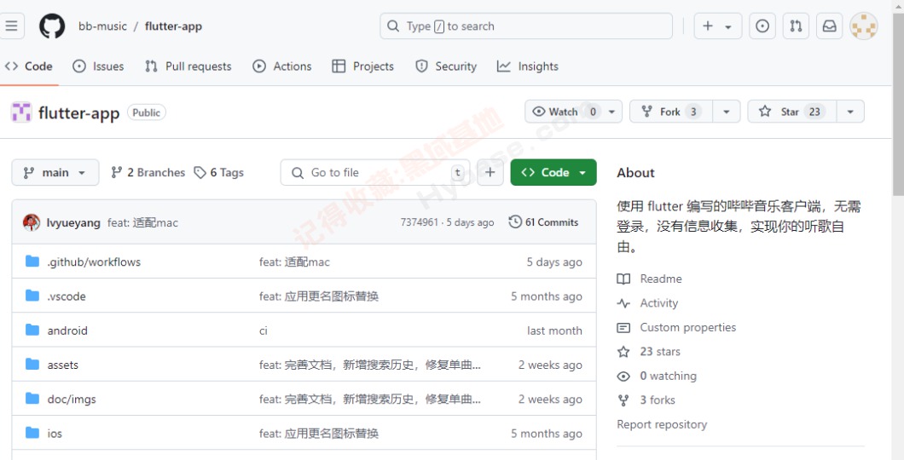Open the inbox notifications icon
The width and height of the screenshot is (904, 460).
tap(829, 26)
